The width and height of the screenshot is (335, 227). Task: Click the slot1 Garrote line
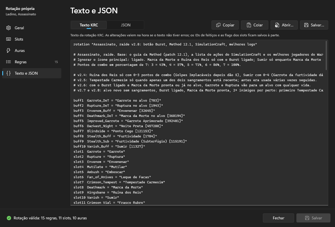tap(99, 152)
